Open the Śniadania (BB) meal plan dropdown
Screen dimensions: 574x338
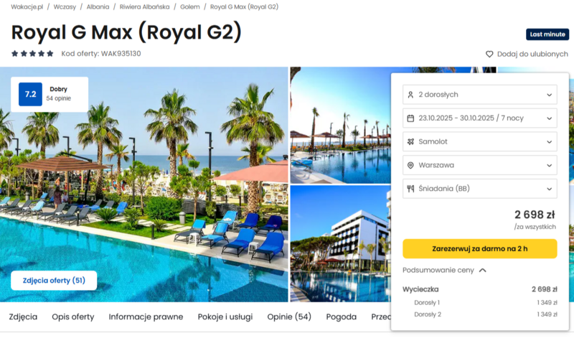tap(480, 189)
